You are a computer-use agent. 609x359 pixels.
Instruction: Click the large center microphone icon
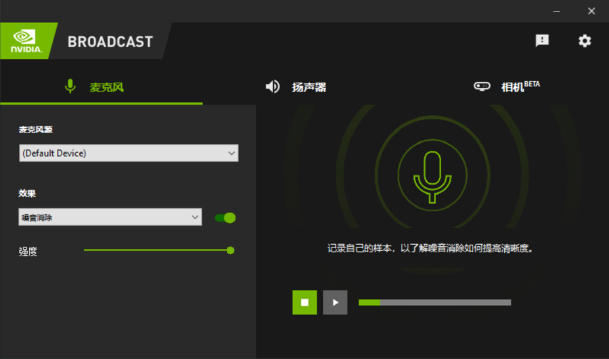[x=432, y=176]
